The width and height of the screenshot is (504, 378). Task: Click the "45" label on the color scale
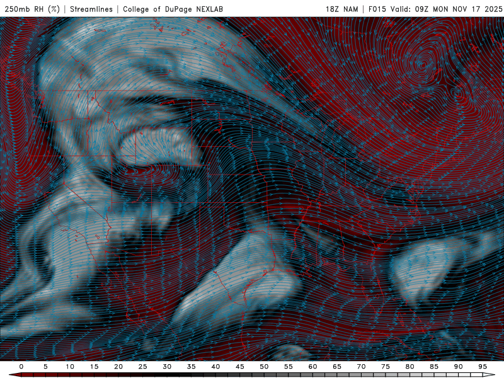240,367
